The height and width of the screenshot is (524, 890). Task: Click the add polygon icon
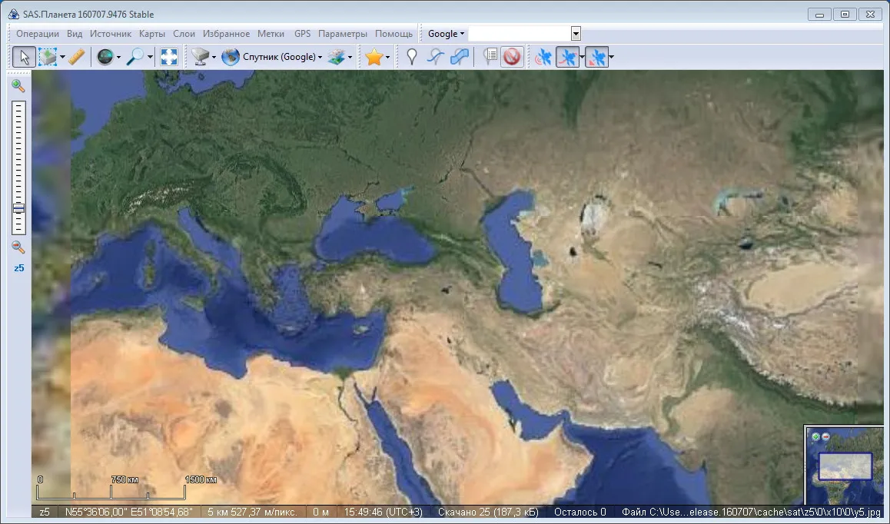(460, 57)
